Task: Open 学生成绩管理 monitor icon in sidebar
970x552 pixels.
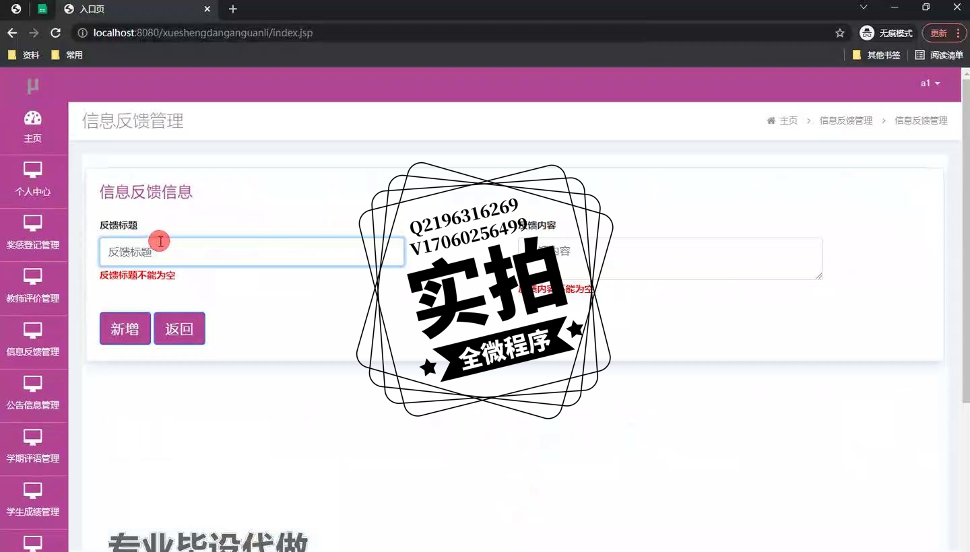Action: 33,490
